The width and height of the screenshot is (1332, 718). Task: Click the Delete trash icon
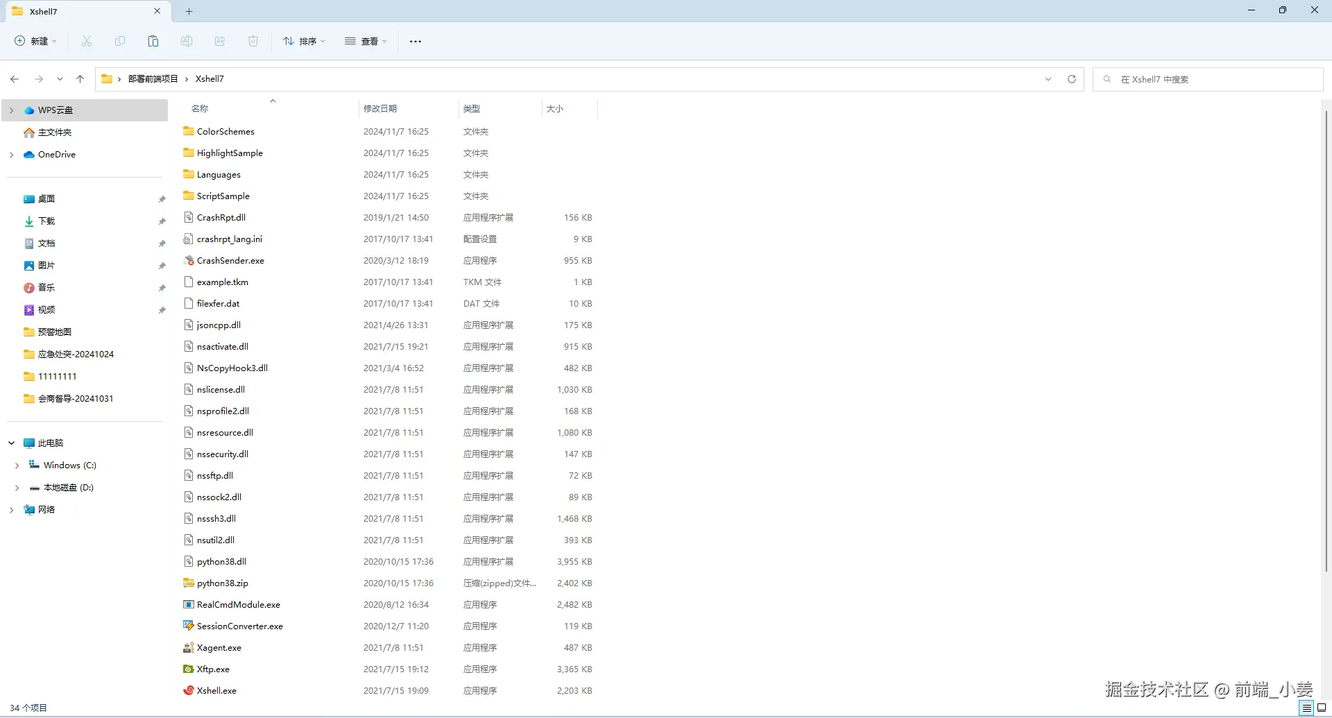click(253, 42)
